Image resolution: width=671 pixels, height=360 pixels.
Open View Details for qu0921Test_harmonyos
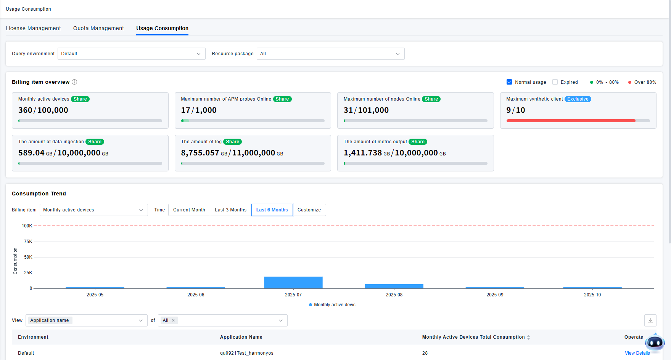tap(637, 353)
